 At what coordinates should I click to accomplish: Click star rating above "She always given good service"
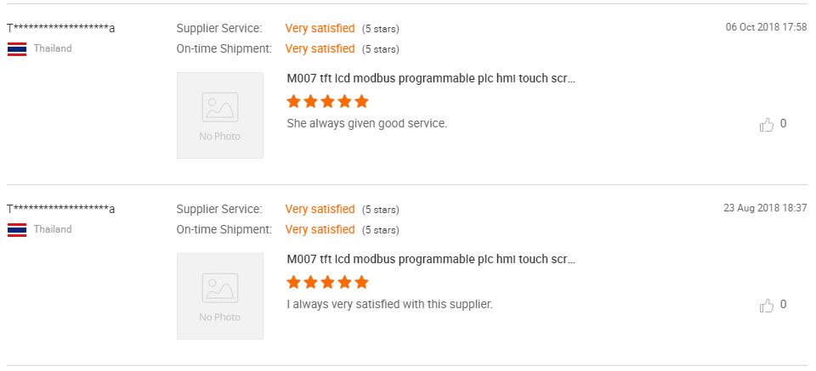[328, 102]
